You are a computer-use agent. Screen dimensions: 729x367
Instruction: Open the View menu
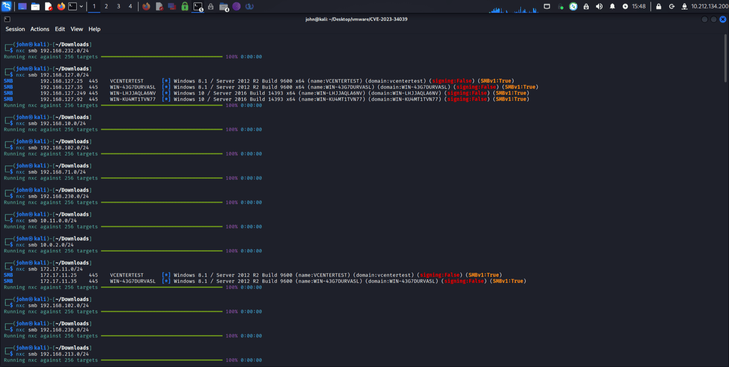click(x=77, y=29)
